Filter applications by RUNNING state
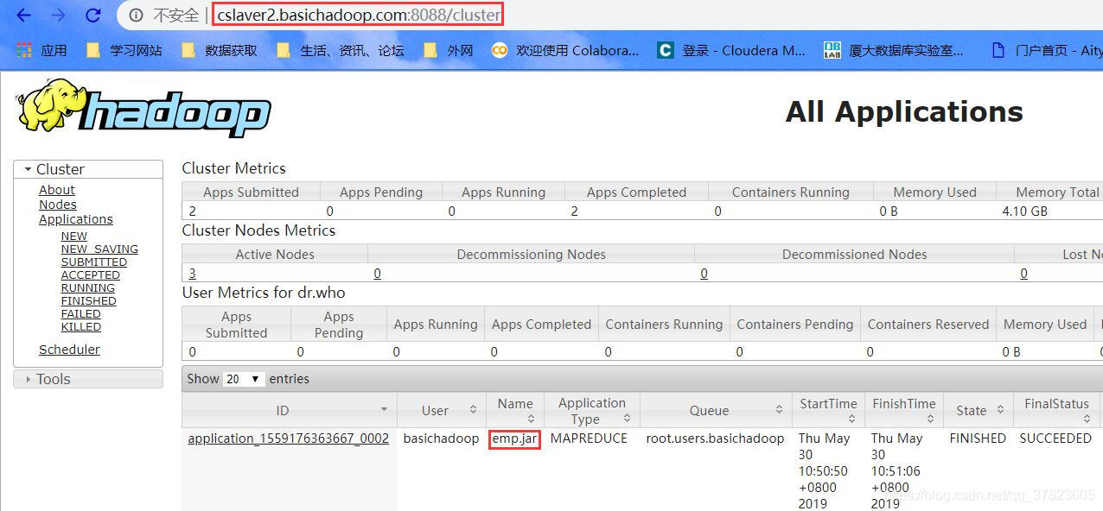The height and width of the screenshot is (511, 1103). point(88,287)
